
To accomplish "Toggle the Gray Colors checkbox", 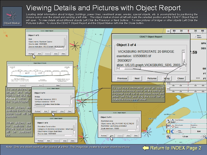I will [176, 131].
